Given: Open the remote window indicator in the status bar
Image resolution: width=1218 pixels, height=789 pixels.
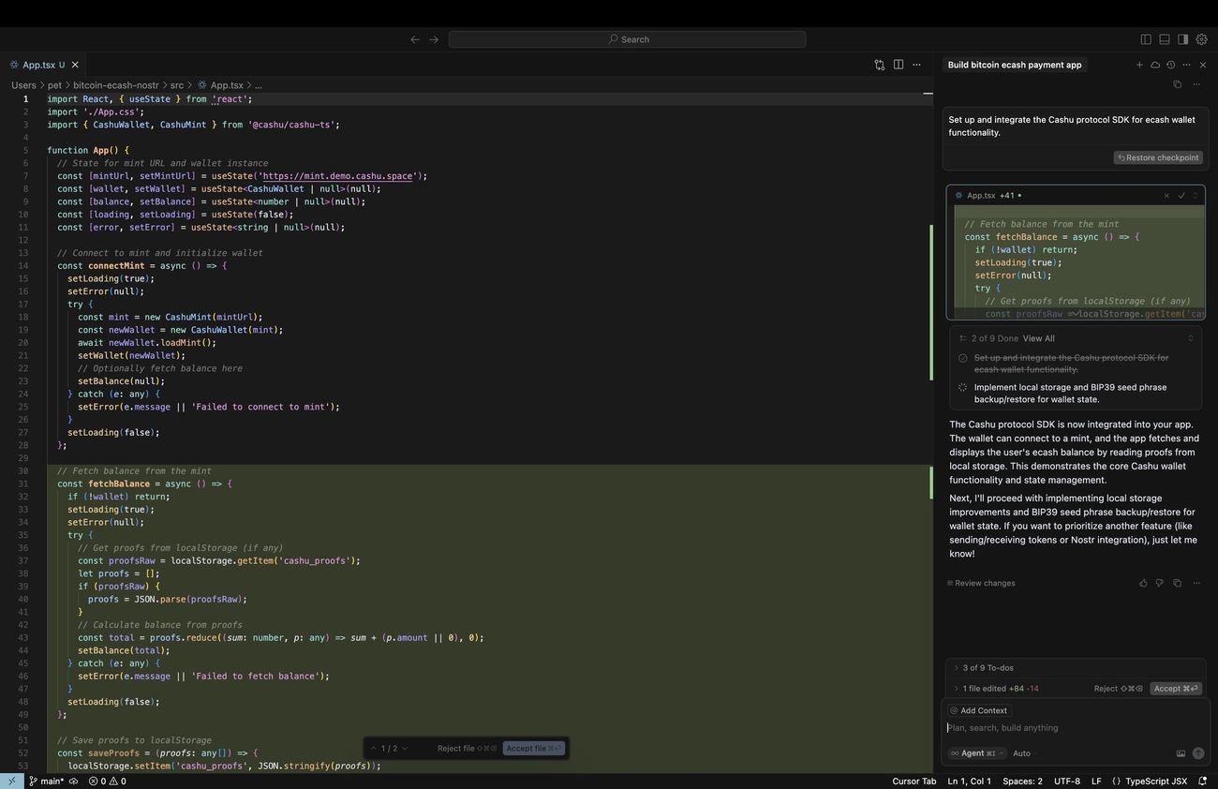Looking at the screenshot, I should 12,782.
